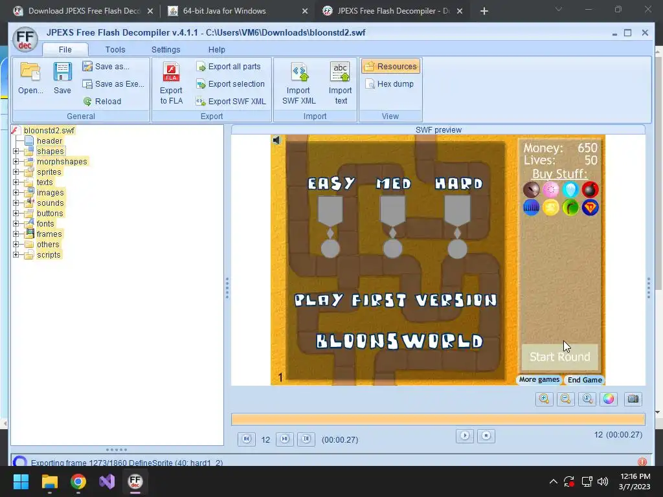Fit the preview zoom to window
The width and height of the screenshot is (663, 497).
pyautogui.click(x=587, y=399)
